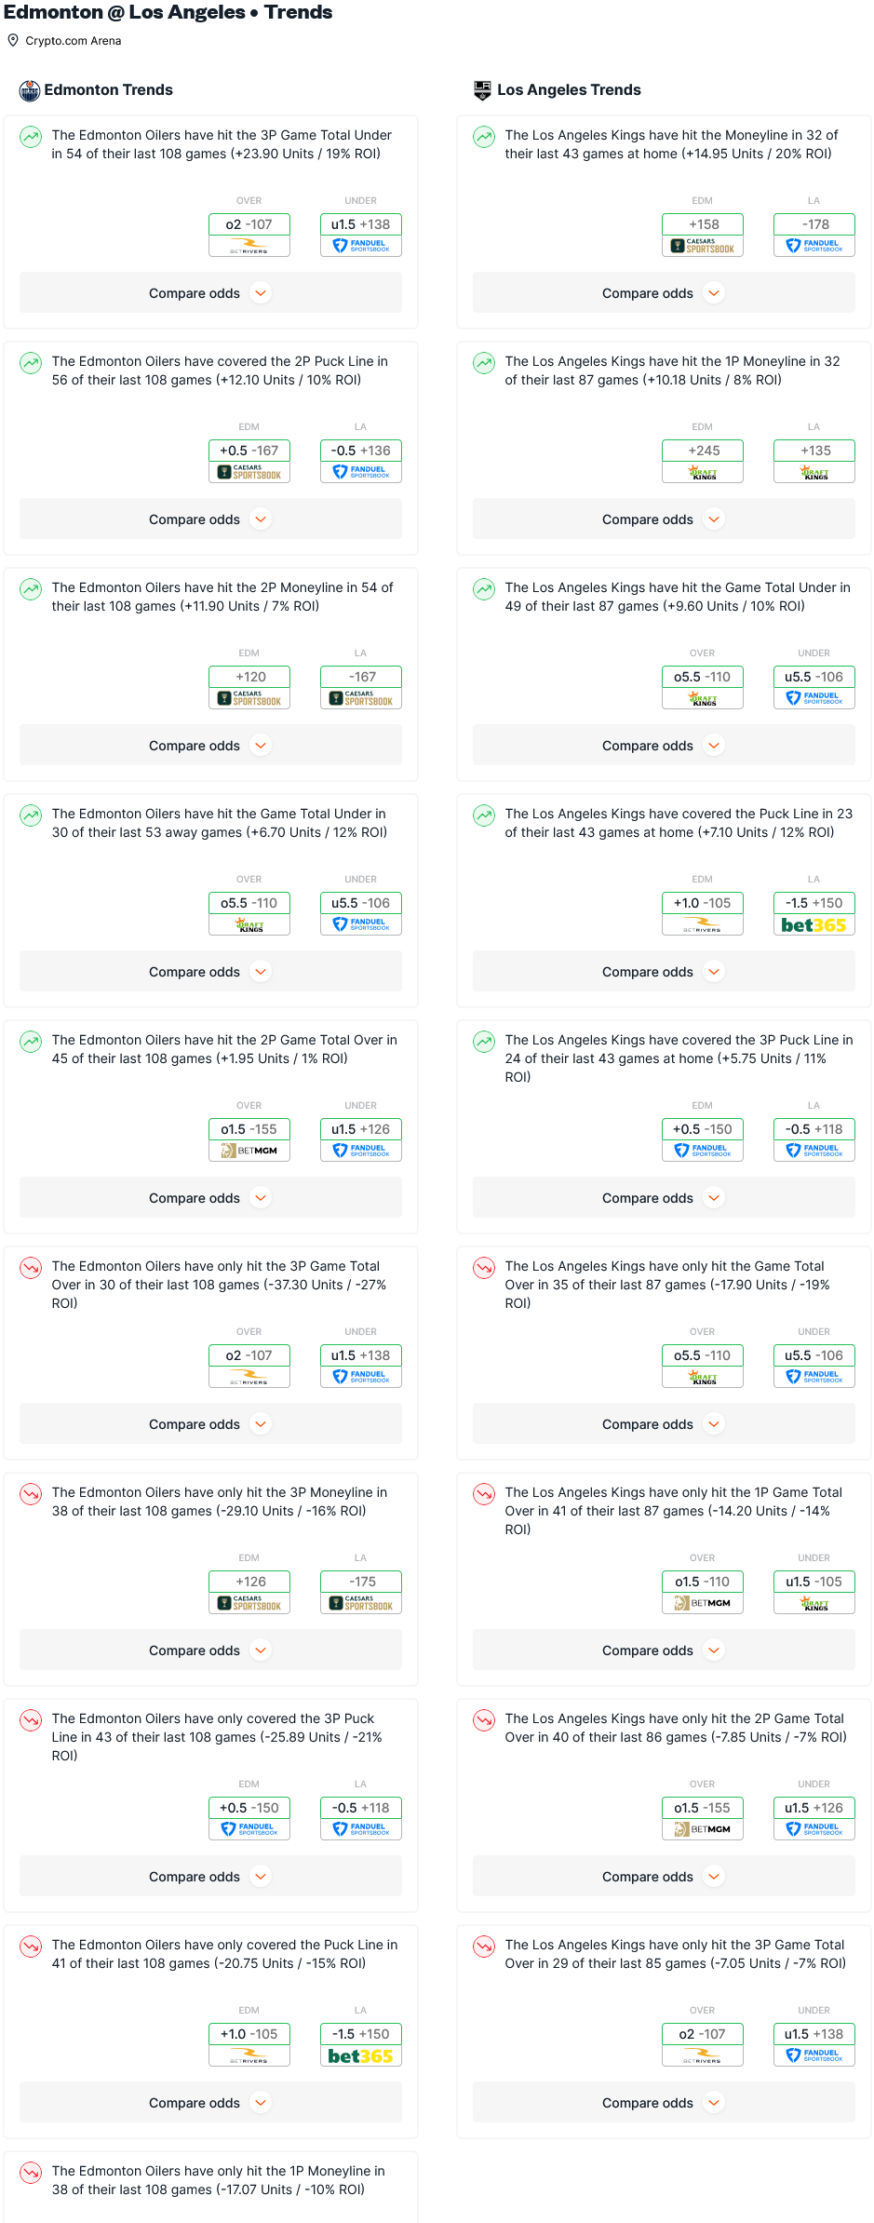Click bet365 logo under Kings -1.5 +150 puck line
The image size is (874, 2223).
[x=813, y=925]
